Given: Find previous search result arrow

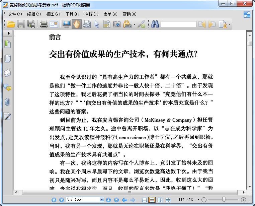Looking at the screenshot, I should [202, 24].
